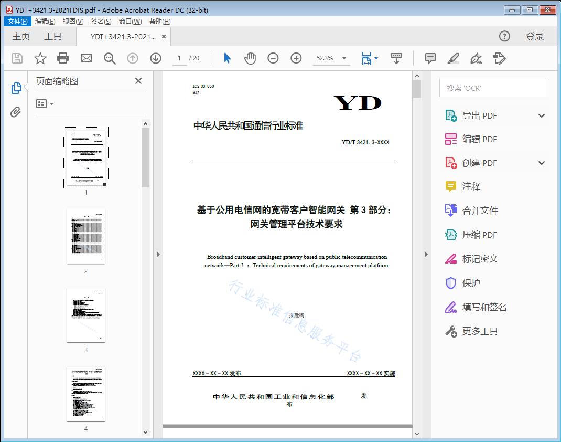
Task: Open the 视图 menu
Action: point(73,21)
